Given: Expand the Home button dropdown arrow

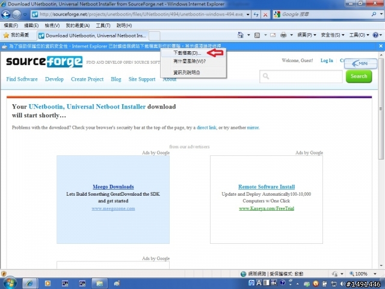Looking at the screenshot, I should point(248,35).
